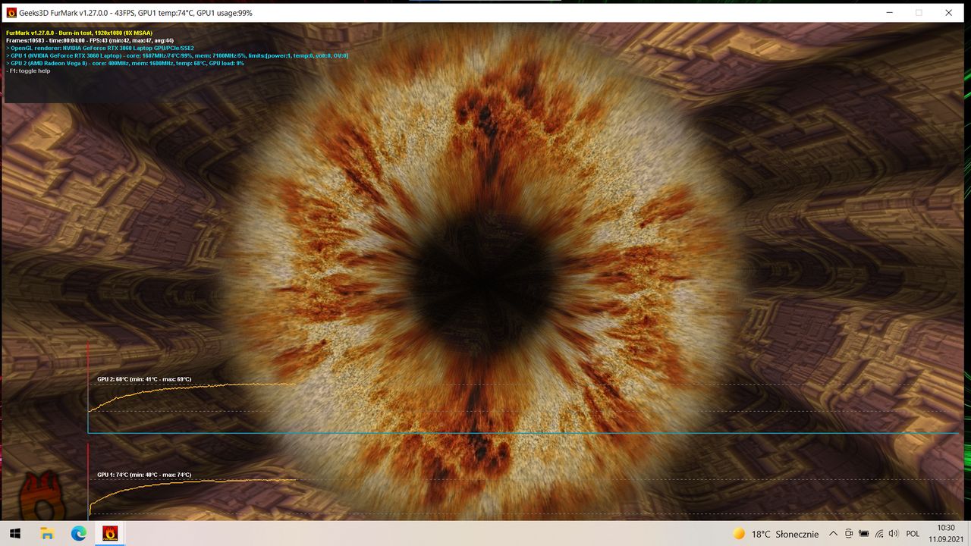Open the Windows Start menu

14,534
